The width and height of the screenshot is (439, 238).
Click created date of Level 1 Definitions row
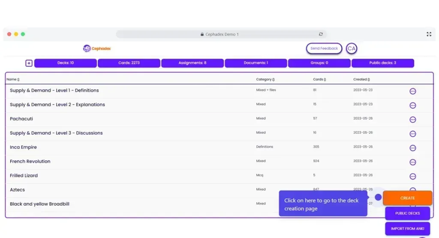363,90
